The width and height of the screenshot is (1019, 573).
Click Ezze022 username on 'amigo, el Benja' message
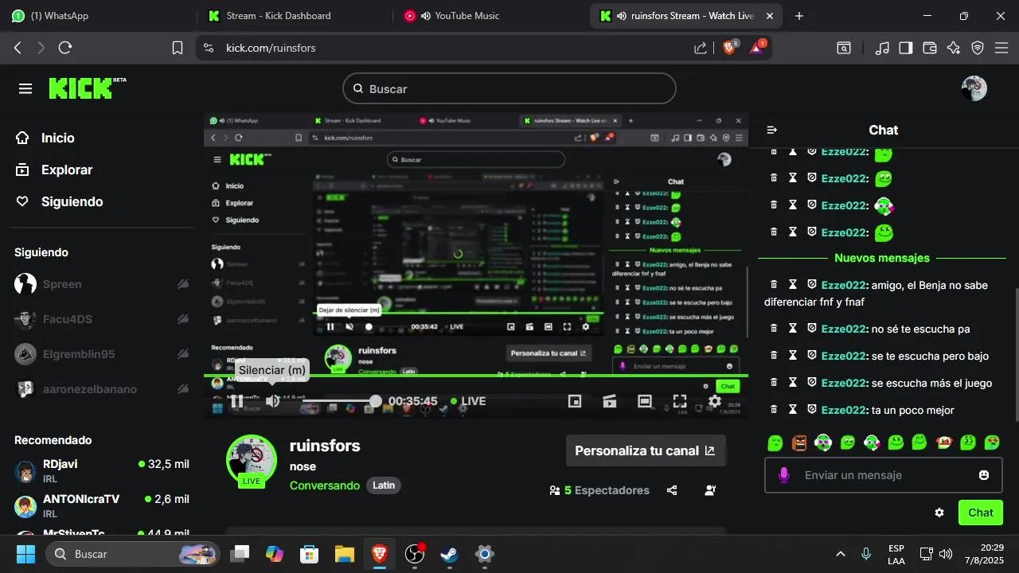(843, 285)
